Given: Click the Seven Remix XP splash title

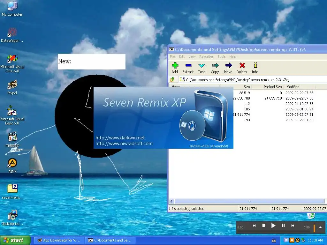Looking at the screenshot, I should [145, 102].
